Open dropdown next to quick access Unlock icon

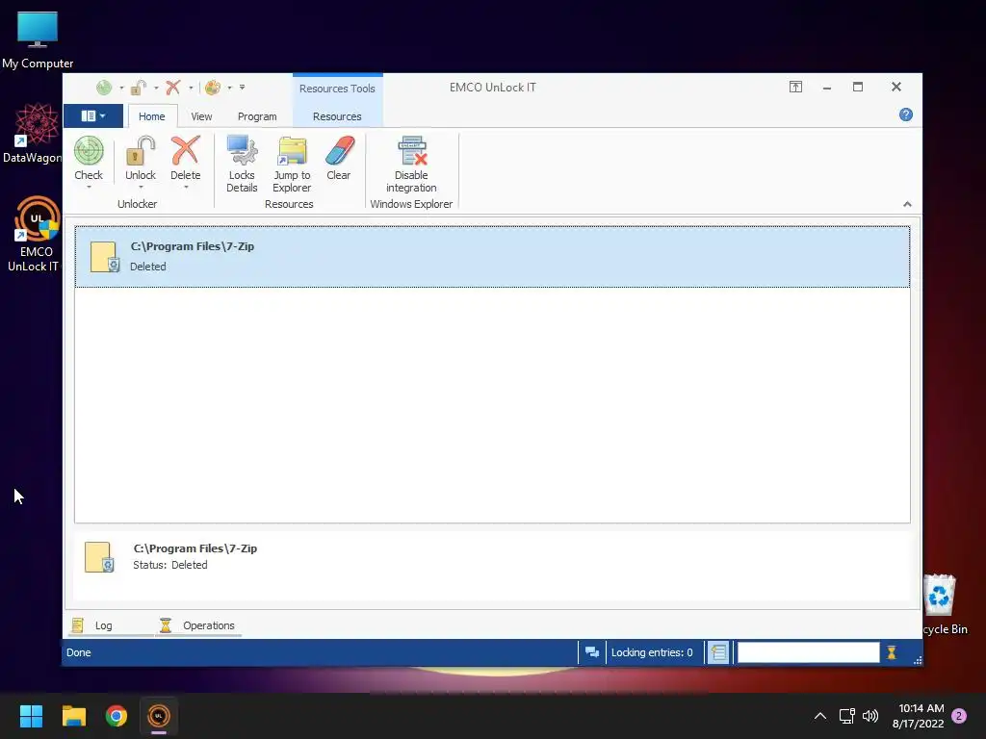pyautogui.click(x=156, y=88)
